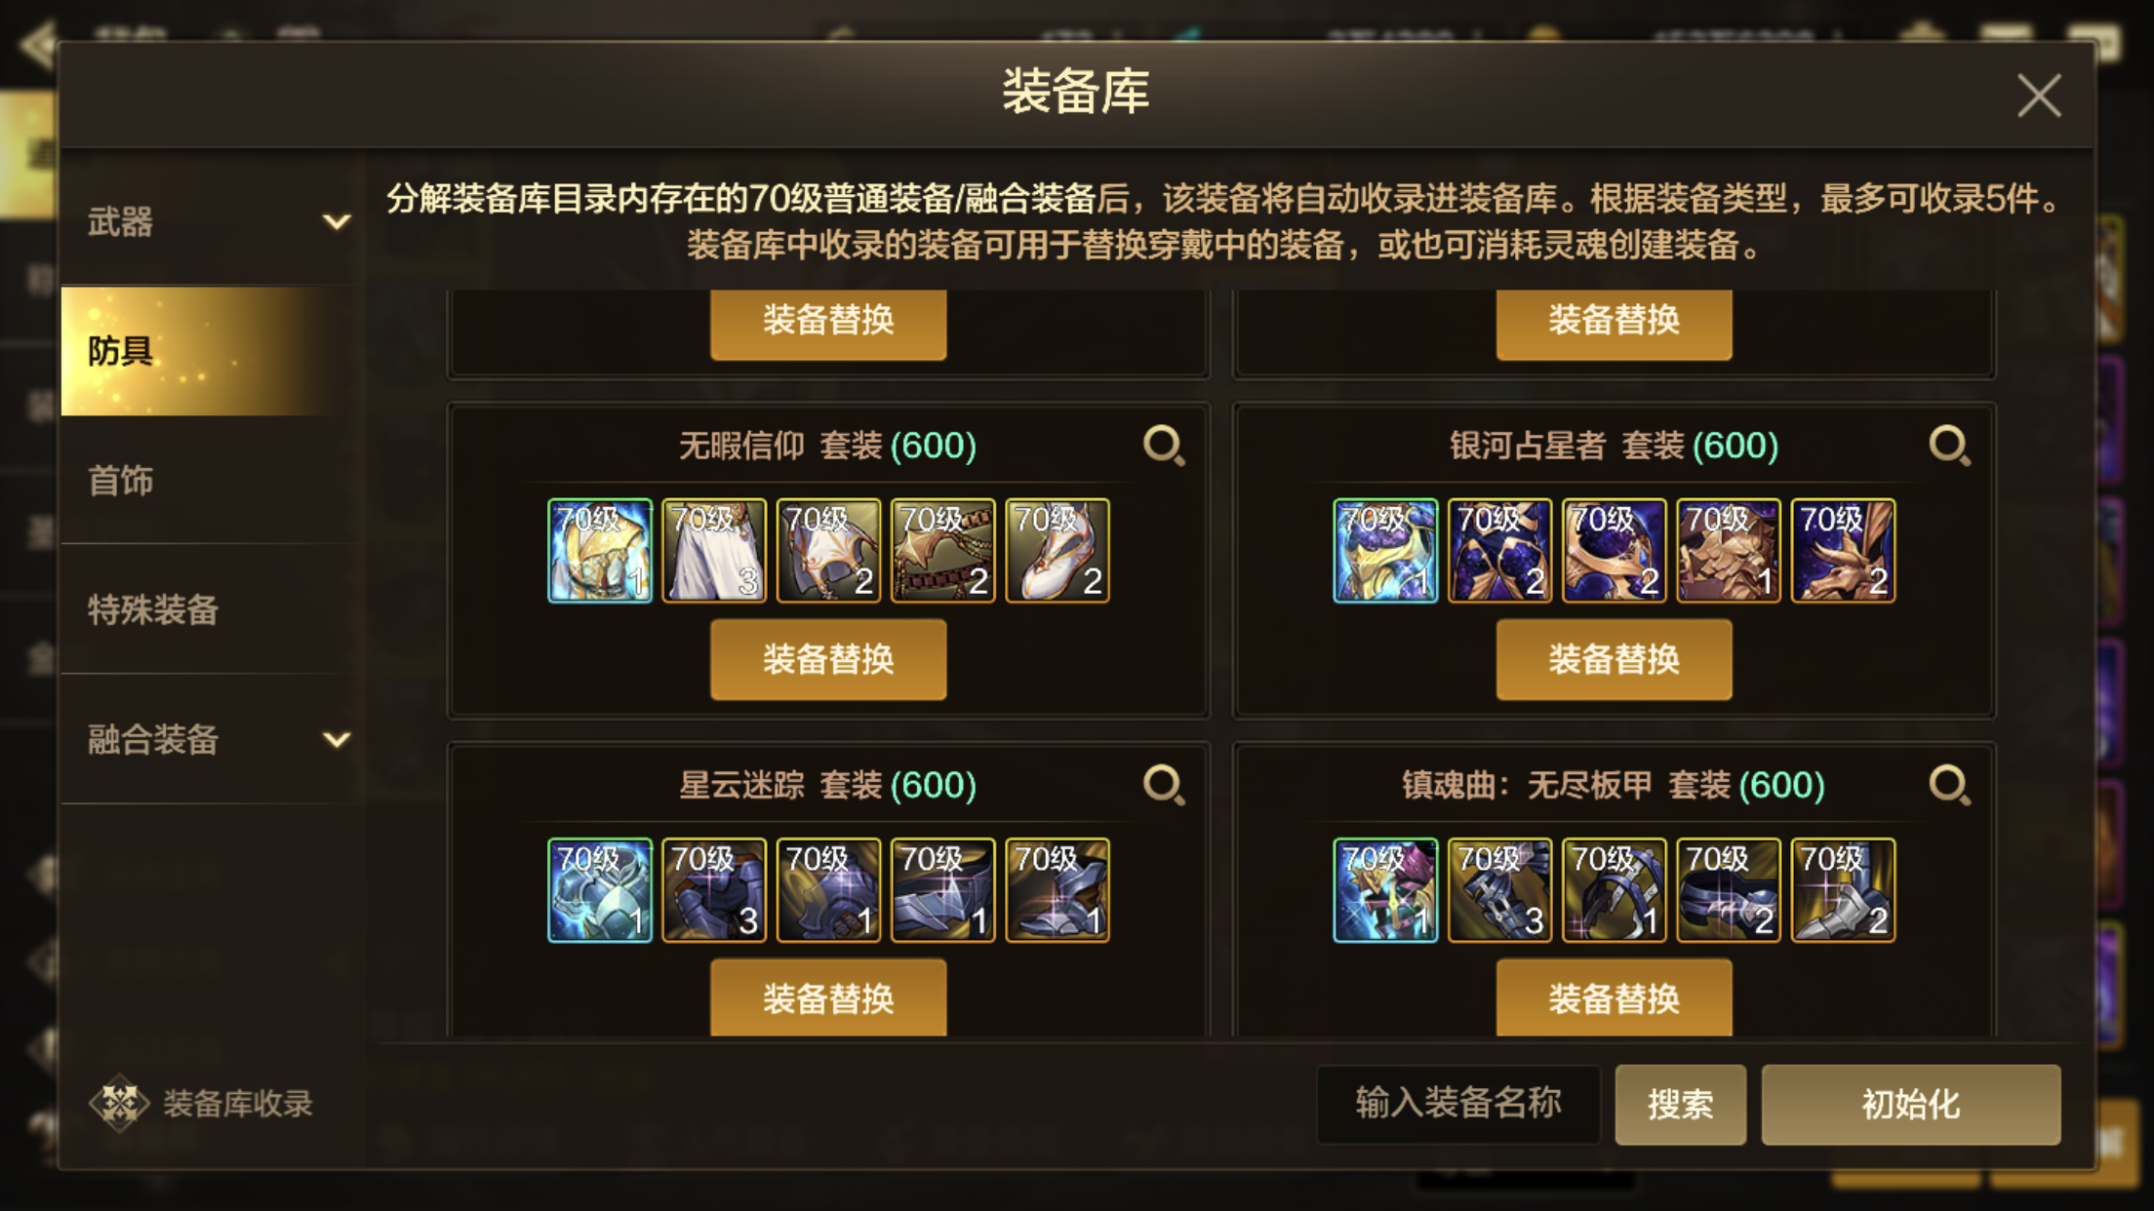Open details magnifier for 星云迷踪 套装
The height and width of the screenshot is (1211, 2154).
(1164, 785)
